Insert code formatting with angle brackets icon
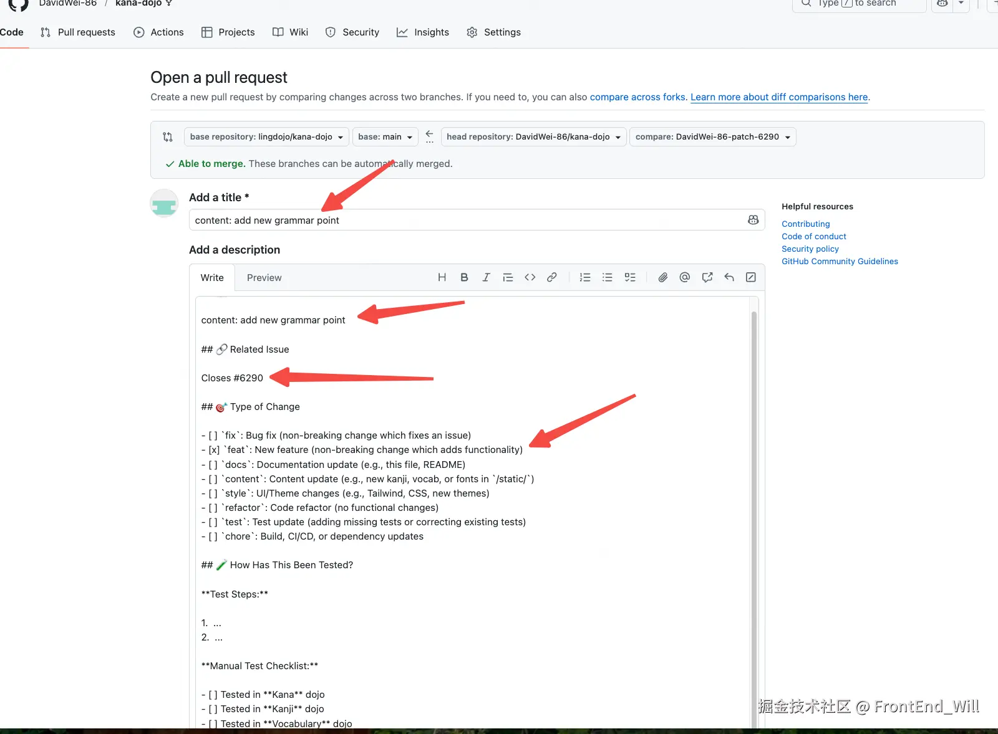The image size is (998, 734). [x=530, y=277]
